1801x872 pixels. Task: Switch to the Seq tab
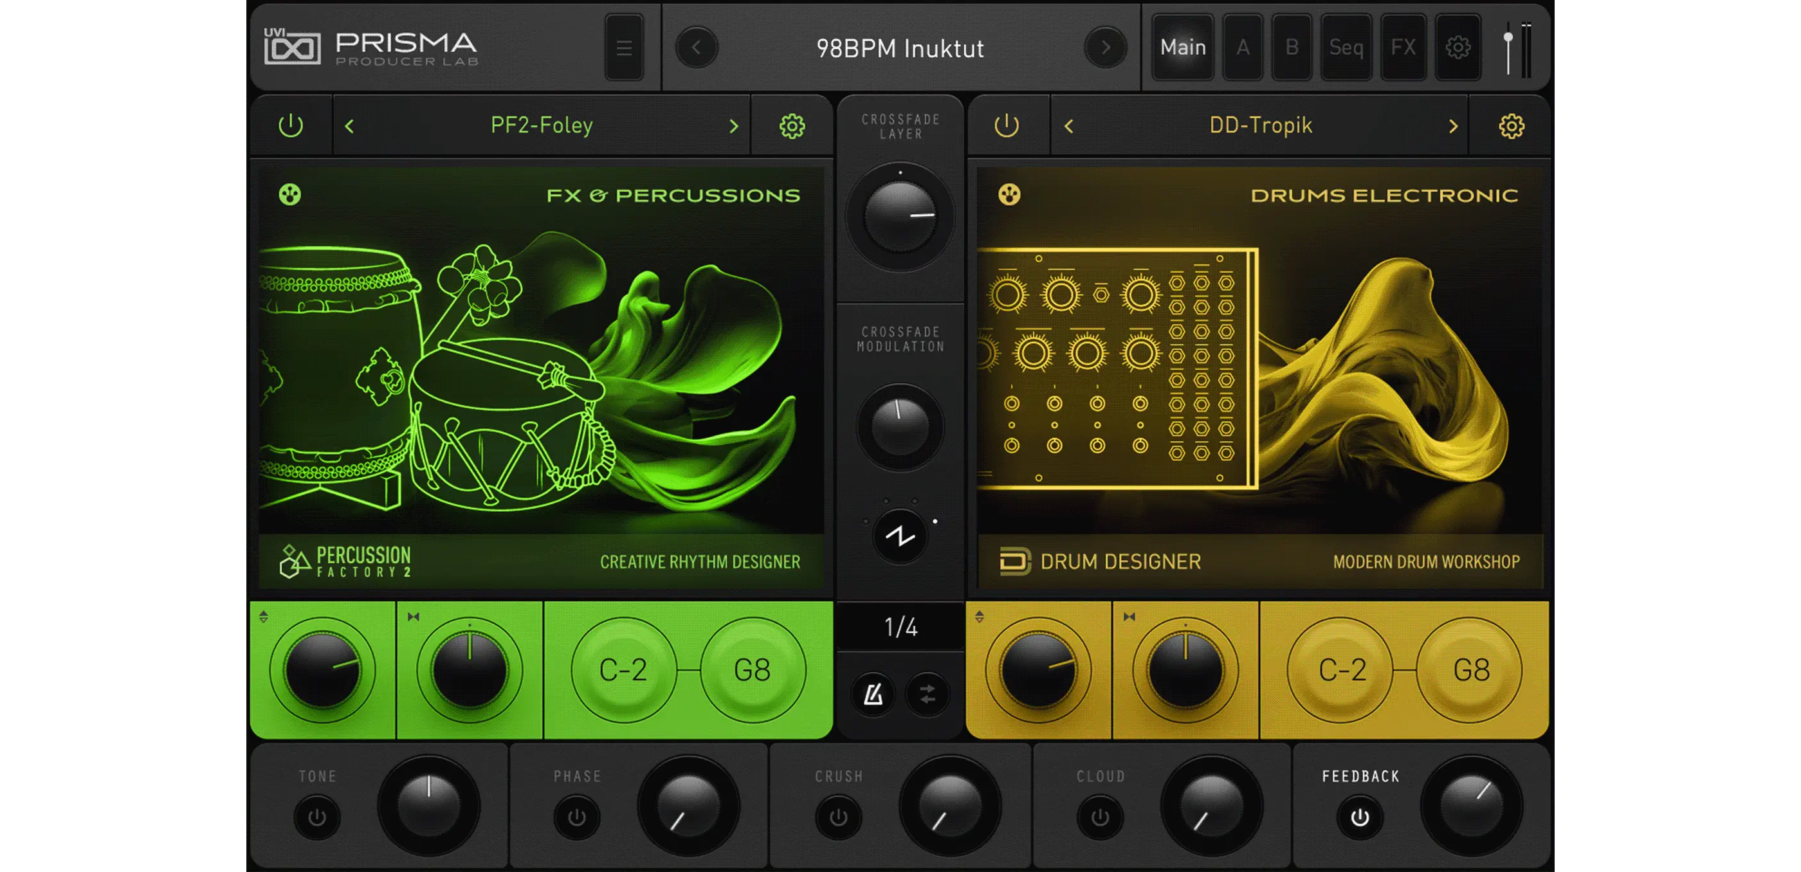point(1346,48)
